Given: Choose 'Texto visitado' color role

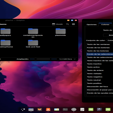Looking at the screenshot, I should [x=100, y=73].
